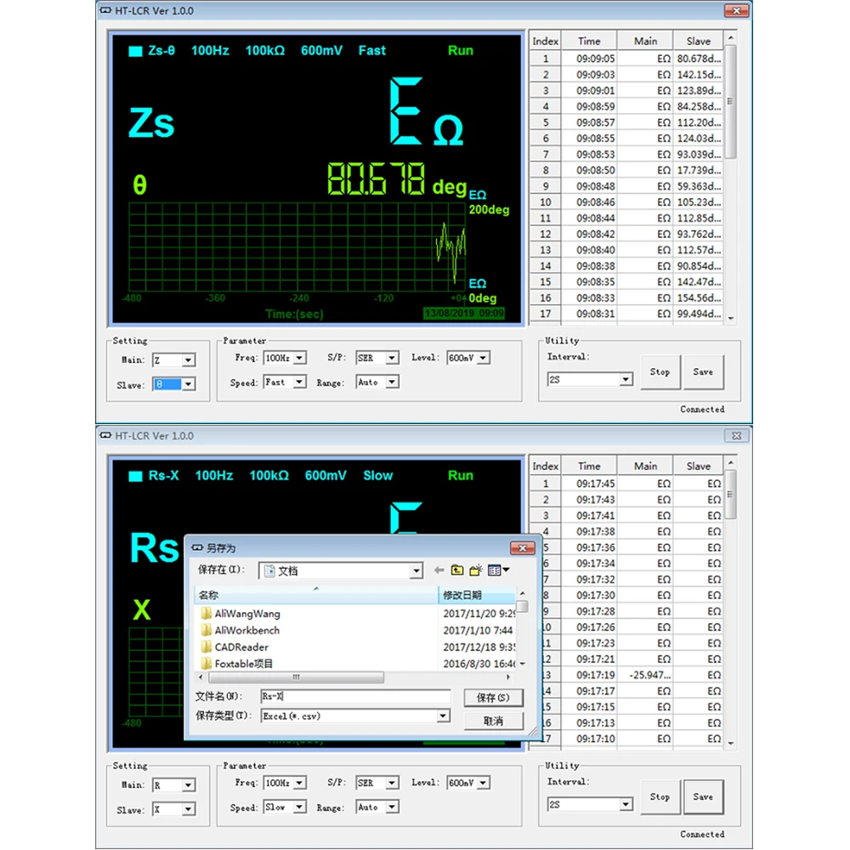This screenshot has height=850, width=850.
Task: Open Main dropdown in top window
Action: click(188, 360)
